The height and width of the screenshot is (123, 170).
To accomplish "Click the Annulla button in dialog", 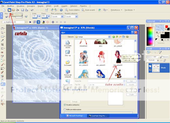I will [x=131, y=85].
